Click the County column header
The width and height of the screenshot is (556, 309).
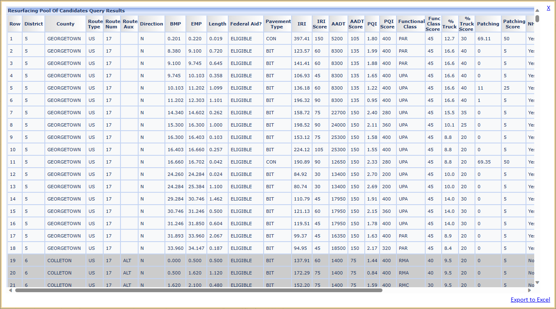[65, 24]
